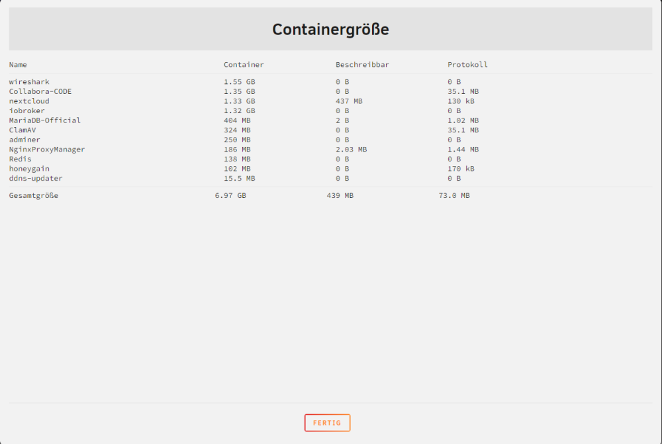Click the 73.0 MB total log size
The height and width of the screenshot is (444, 662).
pos(454,195)
